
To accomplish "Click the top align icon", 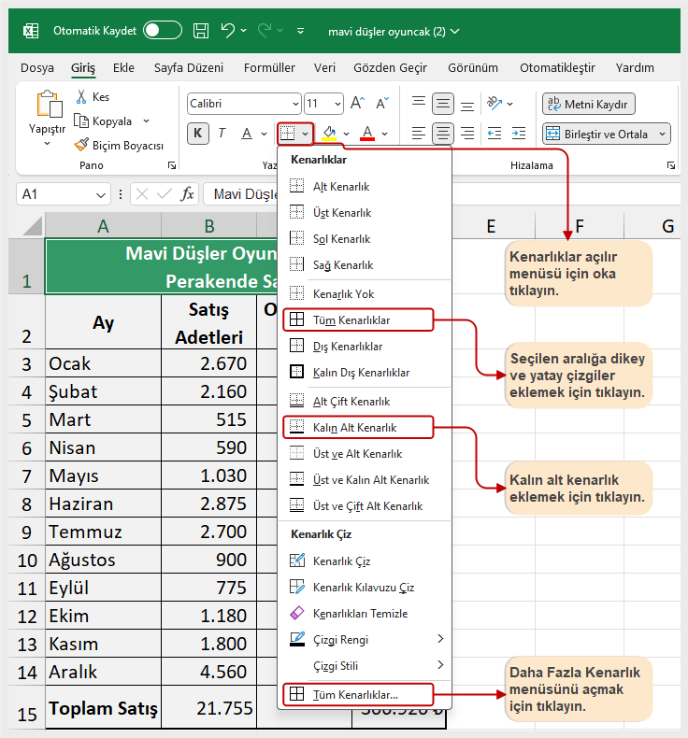I will pyautogui.click(x=419, y=103).
